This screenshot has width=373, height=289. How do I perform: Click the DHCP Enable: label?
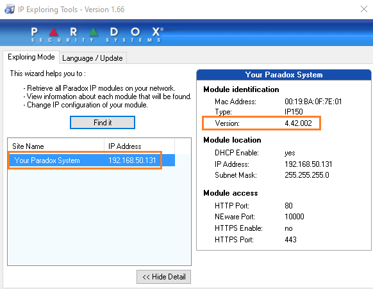tap(236, 153)
